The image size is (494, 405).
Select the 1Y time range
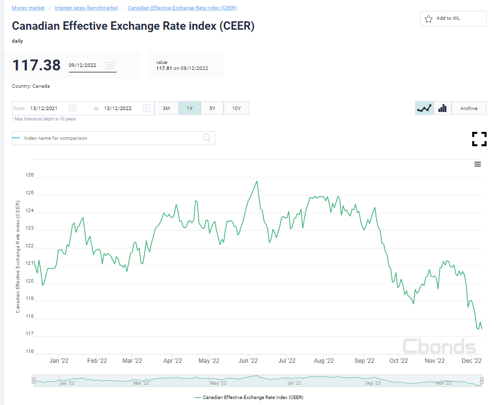point(189,108)
